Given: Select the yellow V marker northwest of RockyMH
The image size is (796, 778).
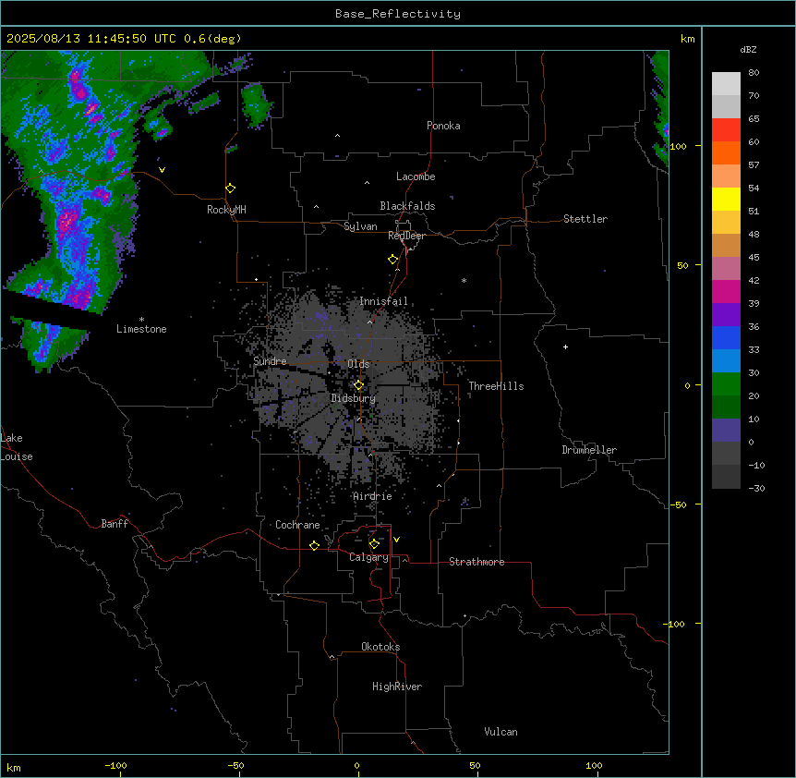Looking at the screenshot, I should click(162, 170).
